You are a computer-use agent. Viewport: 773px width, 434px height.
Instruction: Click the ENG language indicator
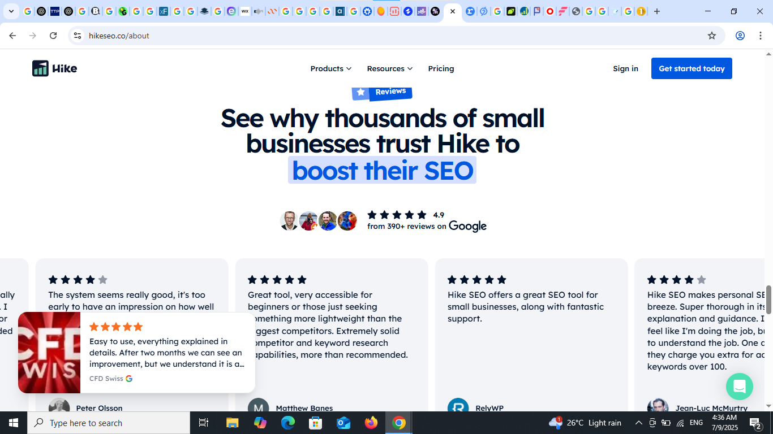(x=696, y=423)
